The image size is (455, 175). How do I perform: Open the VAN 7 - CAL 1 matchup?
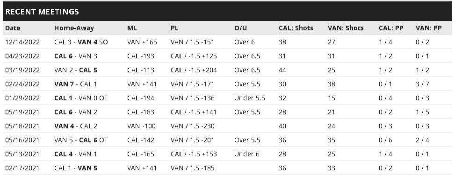75,84
